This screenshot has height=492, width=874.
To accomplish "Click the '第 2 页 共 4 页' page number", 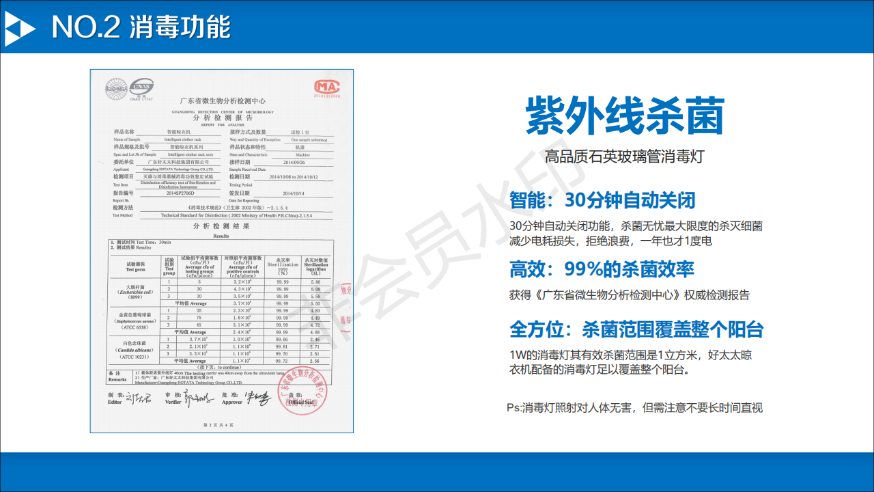I will point(218,425).
